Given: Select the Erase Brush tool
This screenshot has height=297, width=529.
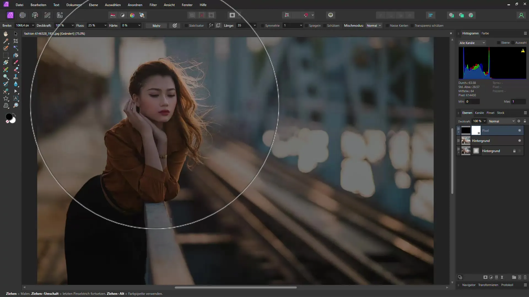Looking at the screenshot, I should 16,70.
